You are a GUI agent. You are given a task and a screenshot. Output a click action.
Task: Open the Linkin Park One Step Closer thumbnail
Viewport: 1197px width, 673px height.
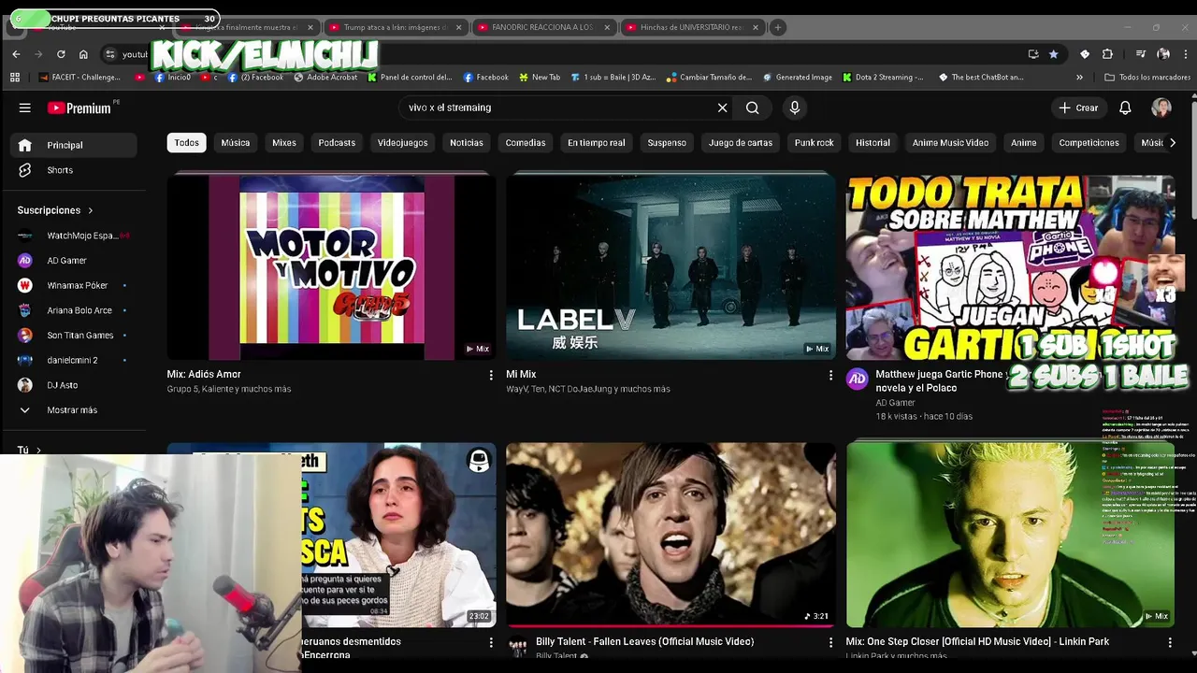point(1010,535)
